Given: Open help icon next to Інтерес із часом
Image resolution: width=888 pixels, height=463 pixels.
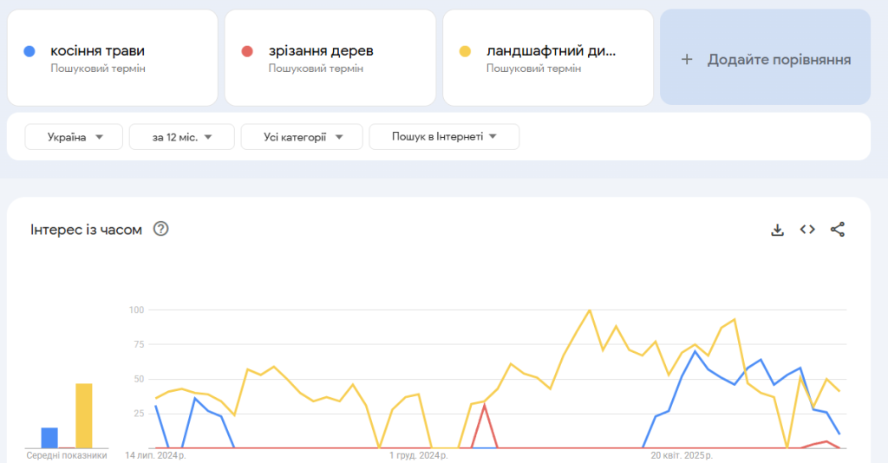Looking at the screenshot, I should pyautogui.click(x=160, y=229).
